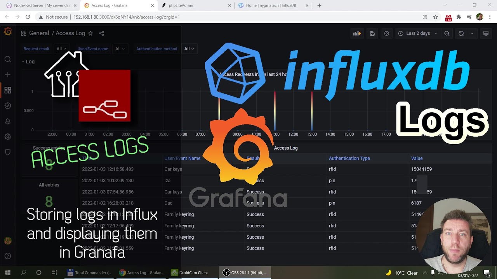Click the value 15044159 cell
This screenshot has height=279, width=497.
pyautogui.click(x=421, y=169)
